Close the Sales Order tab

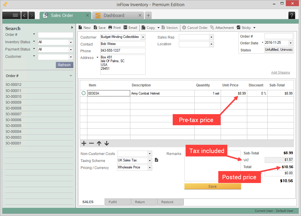87,15
